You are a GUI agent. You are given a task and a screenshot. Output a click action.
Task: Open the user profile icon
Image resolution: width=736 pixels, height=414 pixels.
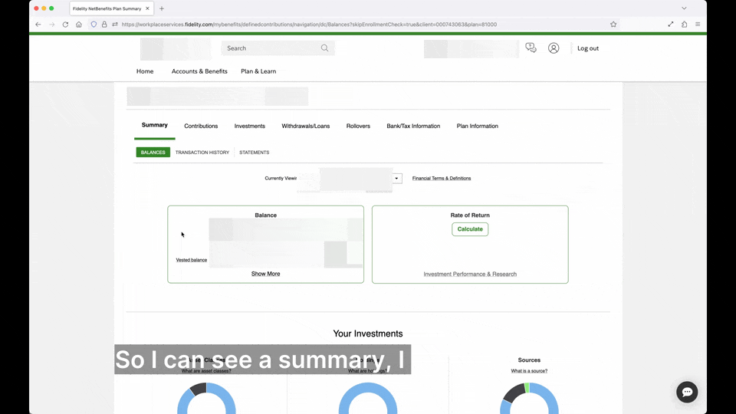coord(554,48)
